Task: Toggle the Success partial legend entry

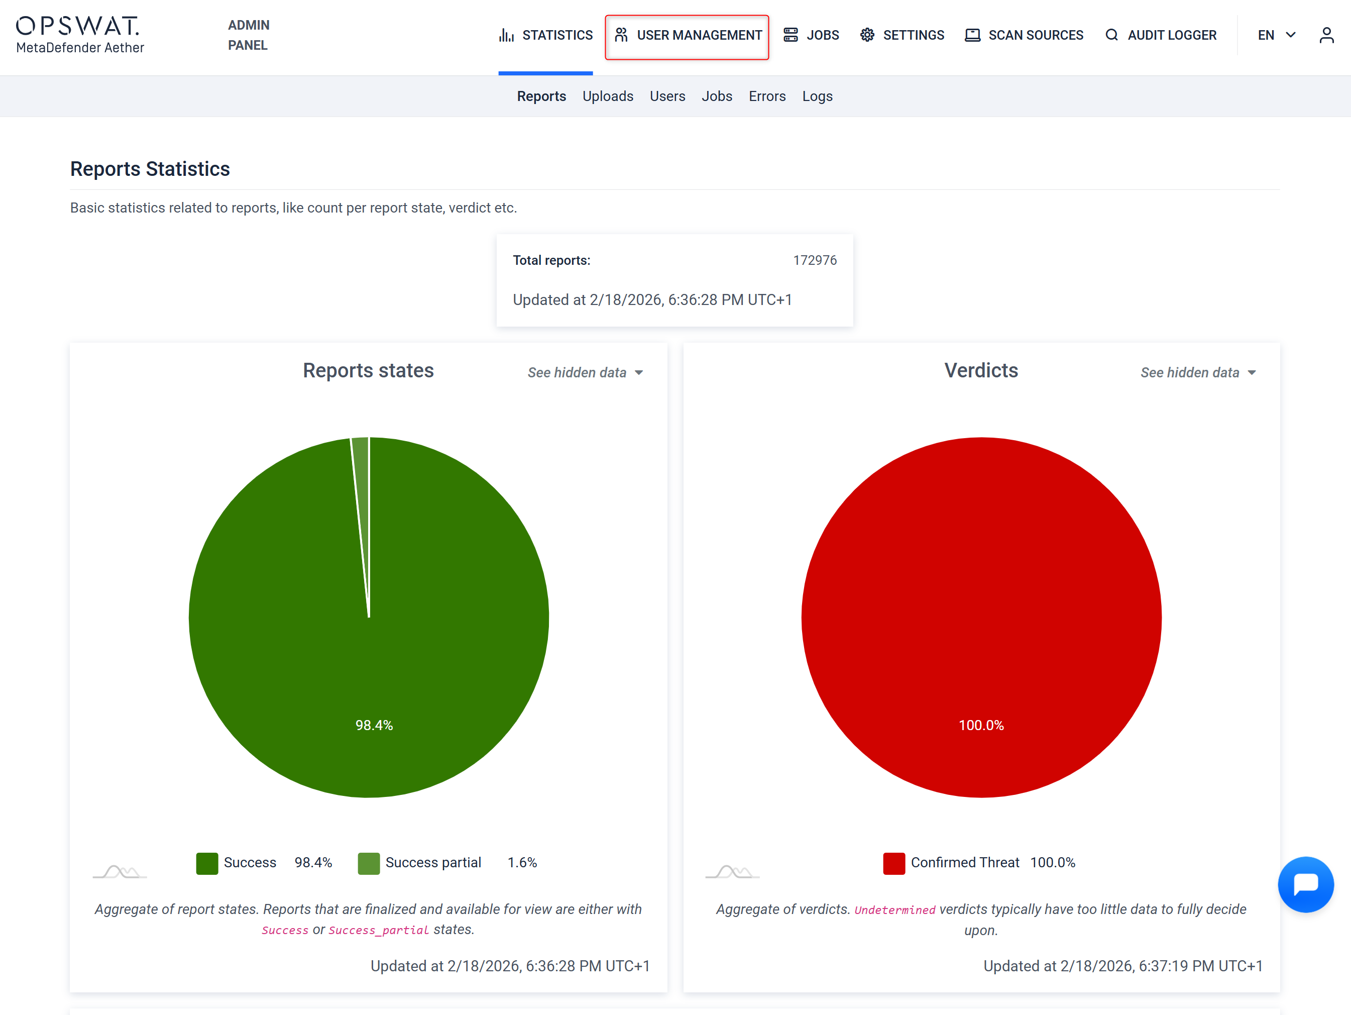Action: point(419,862)
